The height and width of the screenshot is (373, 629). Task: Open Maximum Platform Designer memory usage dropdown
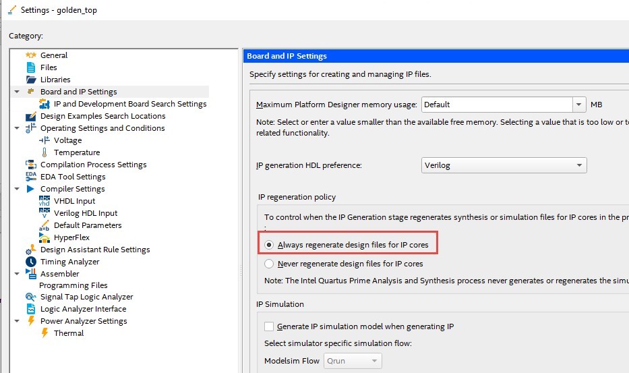[579, 105]
